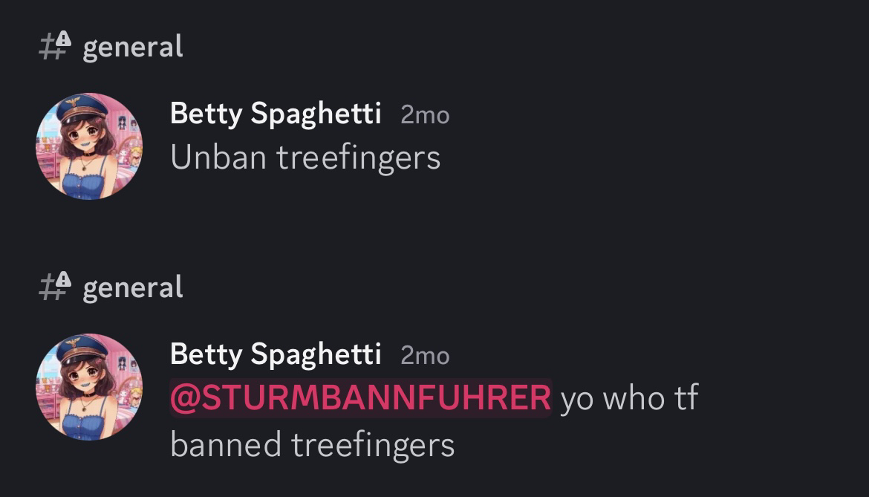Click the warning badge on the second channel icon

pos(63,279)
